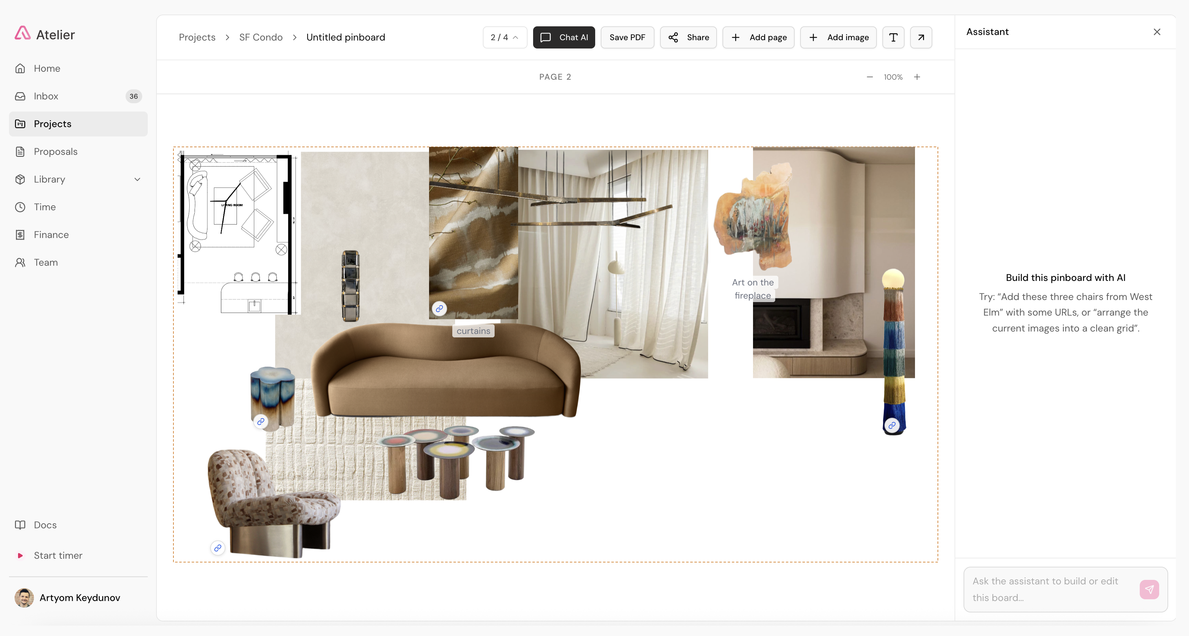Open link icon on patterned armchair
The width and height of the screenshot is (1189, 636).
[217, 548]
